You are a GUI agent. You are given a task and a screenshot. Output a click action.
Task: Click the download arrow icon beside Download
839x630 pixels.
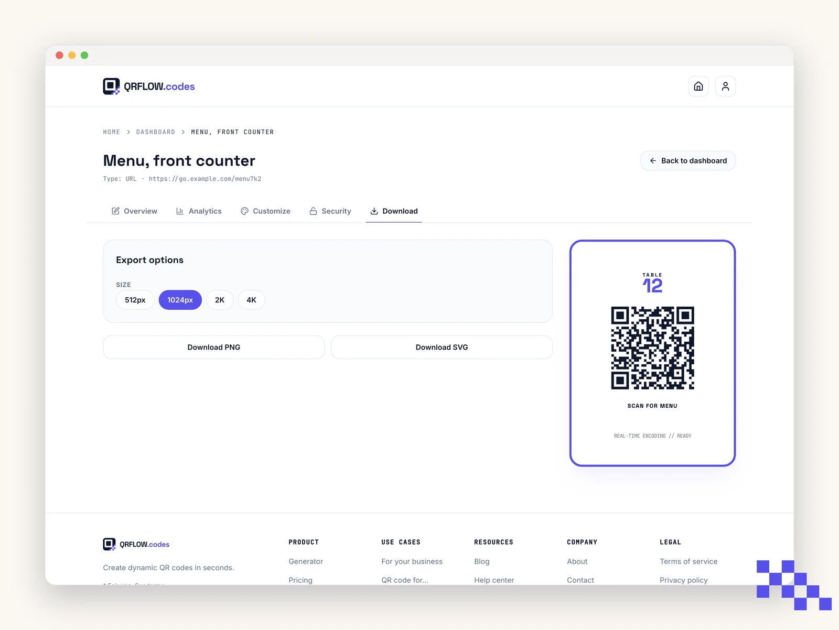click(x=374, y=211)
